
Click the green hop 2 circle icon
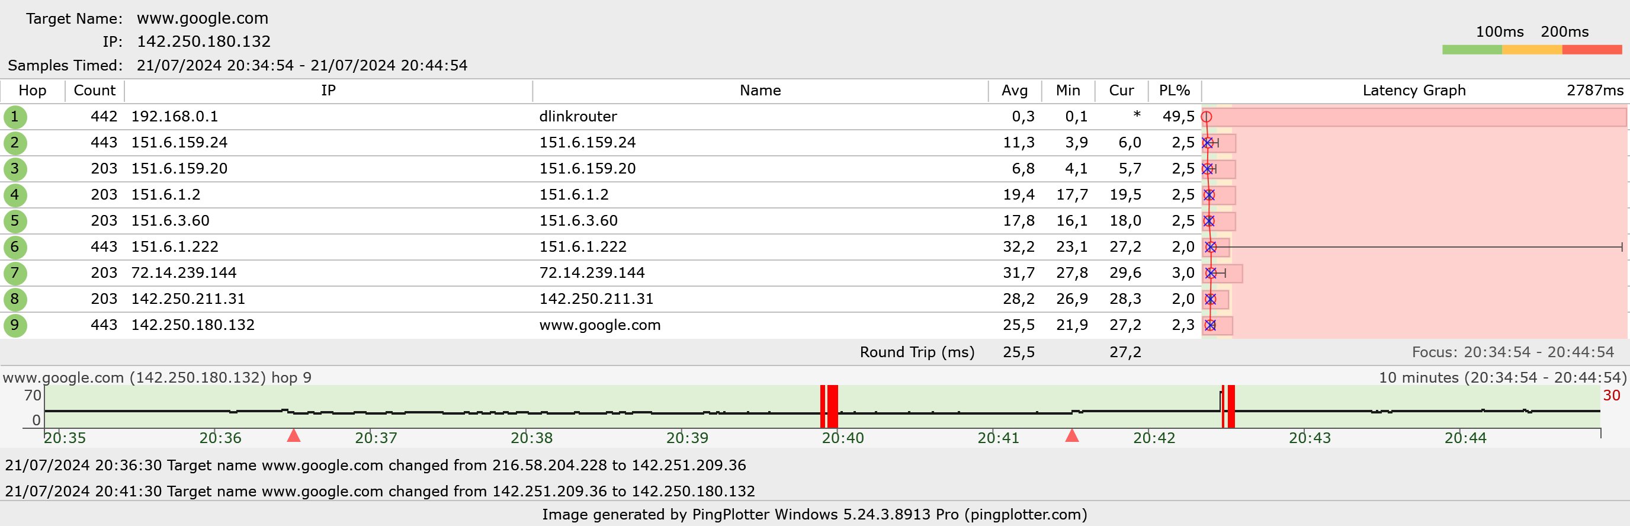coord(15,143)
